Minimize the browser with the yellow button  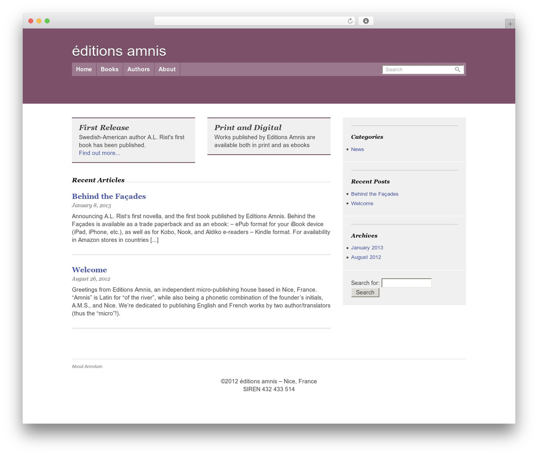click(39, 21)
